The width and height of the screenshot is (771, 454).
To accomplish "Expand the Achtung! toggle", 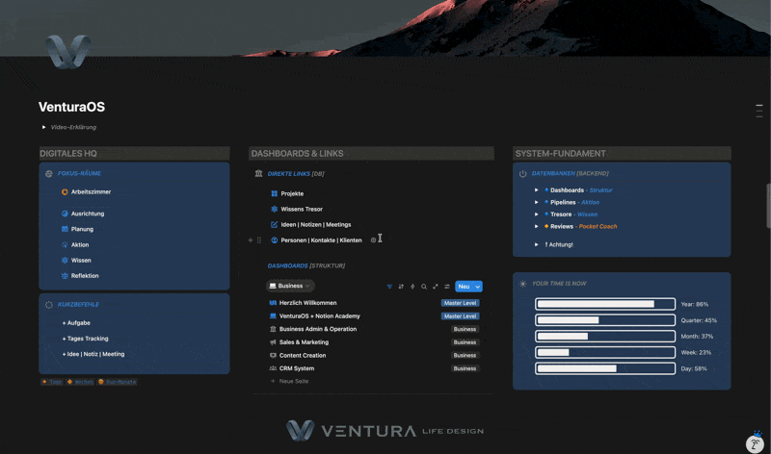I will tap(536, 245).
